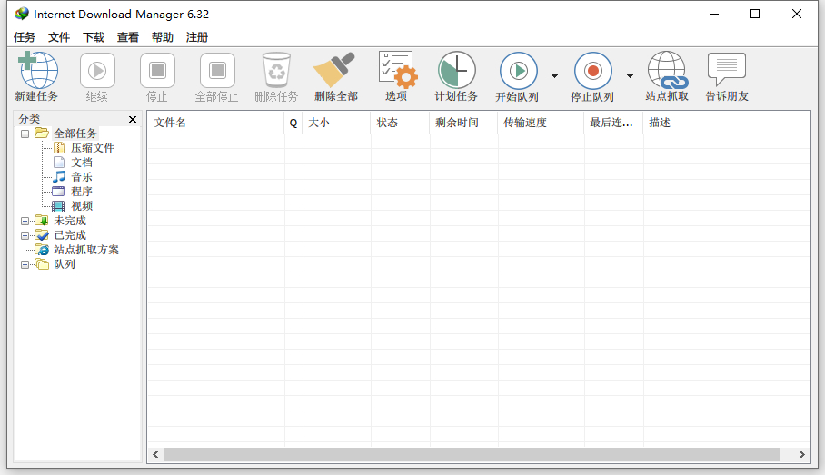Open the 任务 menu
This screenshot has width=825, height=475.
pyautogui.click(x=25, y=37)
